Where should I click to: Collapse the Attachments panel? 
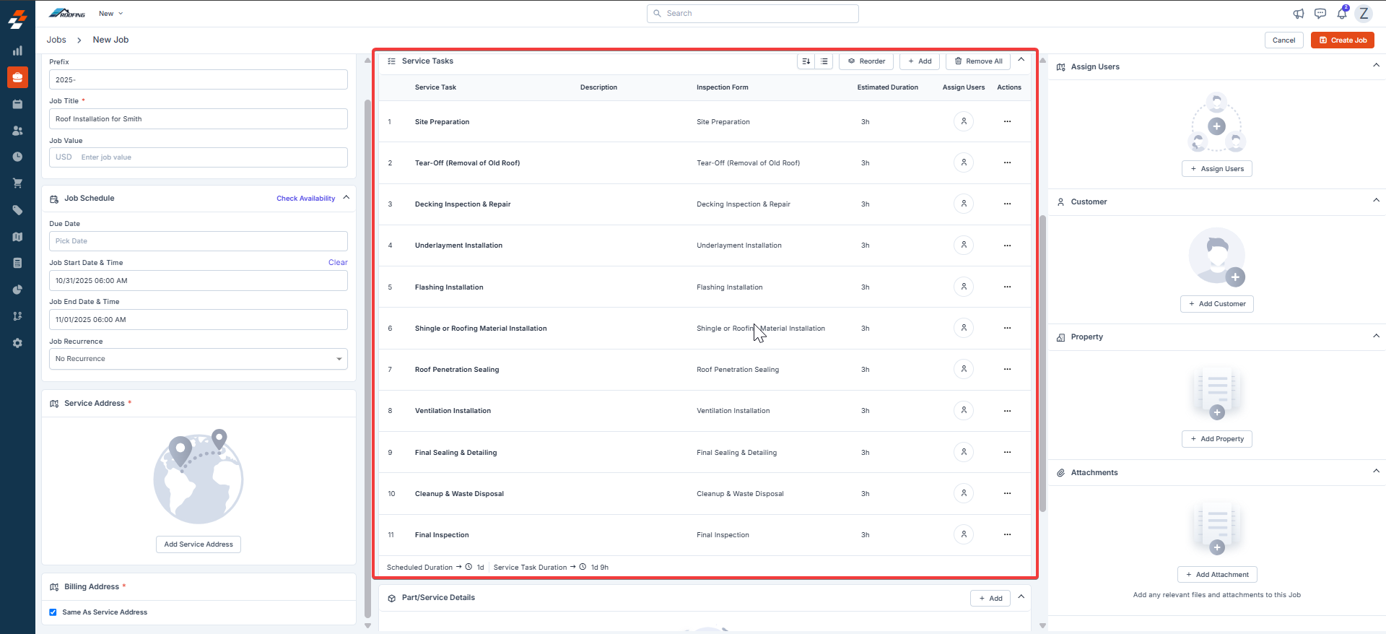(x=1376, y=471)
